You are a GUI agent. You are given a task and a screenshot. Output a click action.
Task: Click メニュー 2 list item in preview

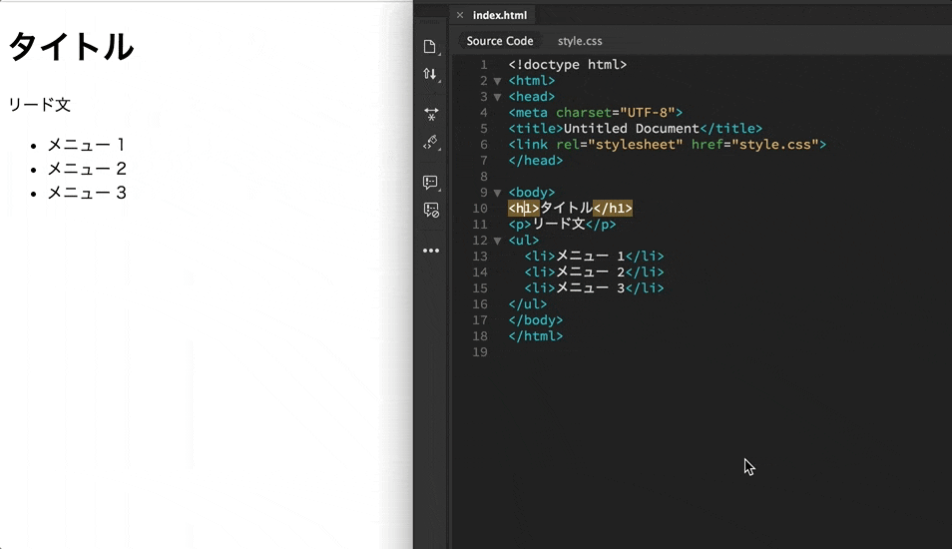[87, 169]
